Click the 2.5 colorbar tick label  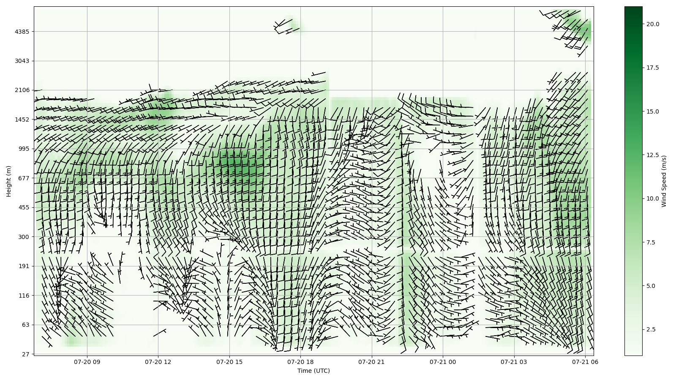click(651, 329)
